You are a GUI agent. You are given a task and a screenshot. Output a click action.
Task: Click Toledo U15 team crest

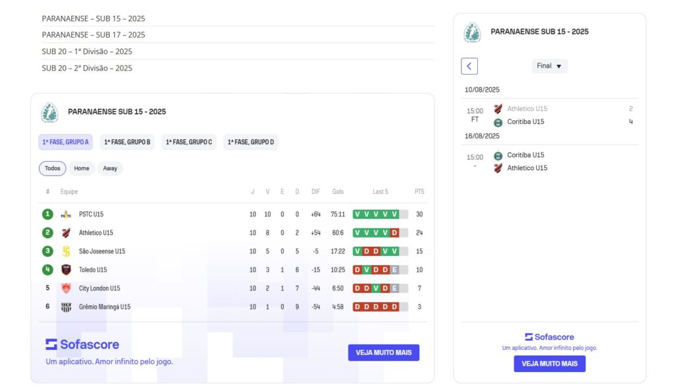click(66, 270)
